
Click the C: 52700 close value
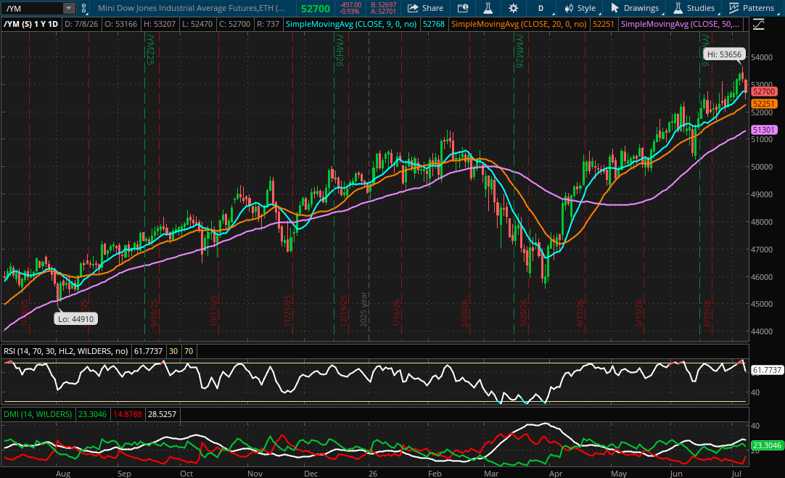236,23
